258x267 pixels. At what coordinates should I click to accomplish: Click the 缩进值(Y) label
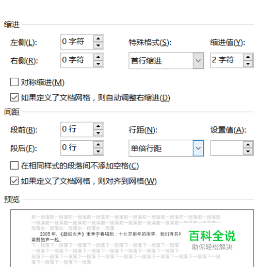[x=228, y=42]
